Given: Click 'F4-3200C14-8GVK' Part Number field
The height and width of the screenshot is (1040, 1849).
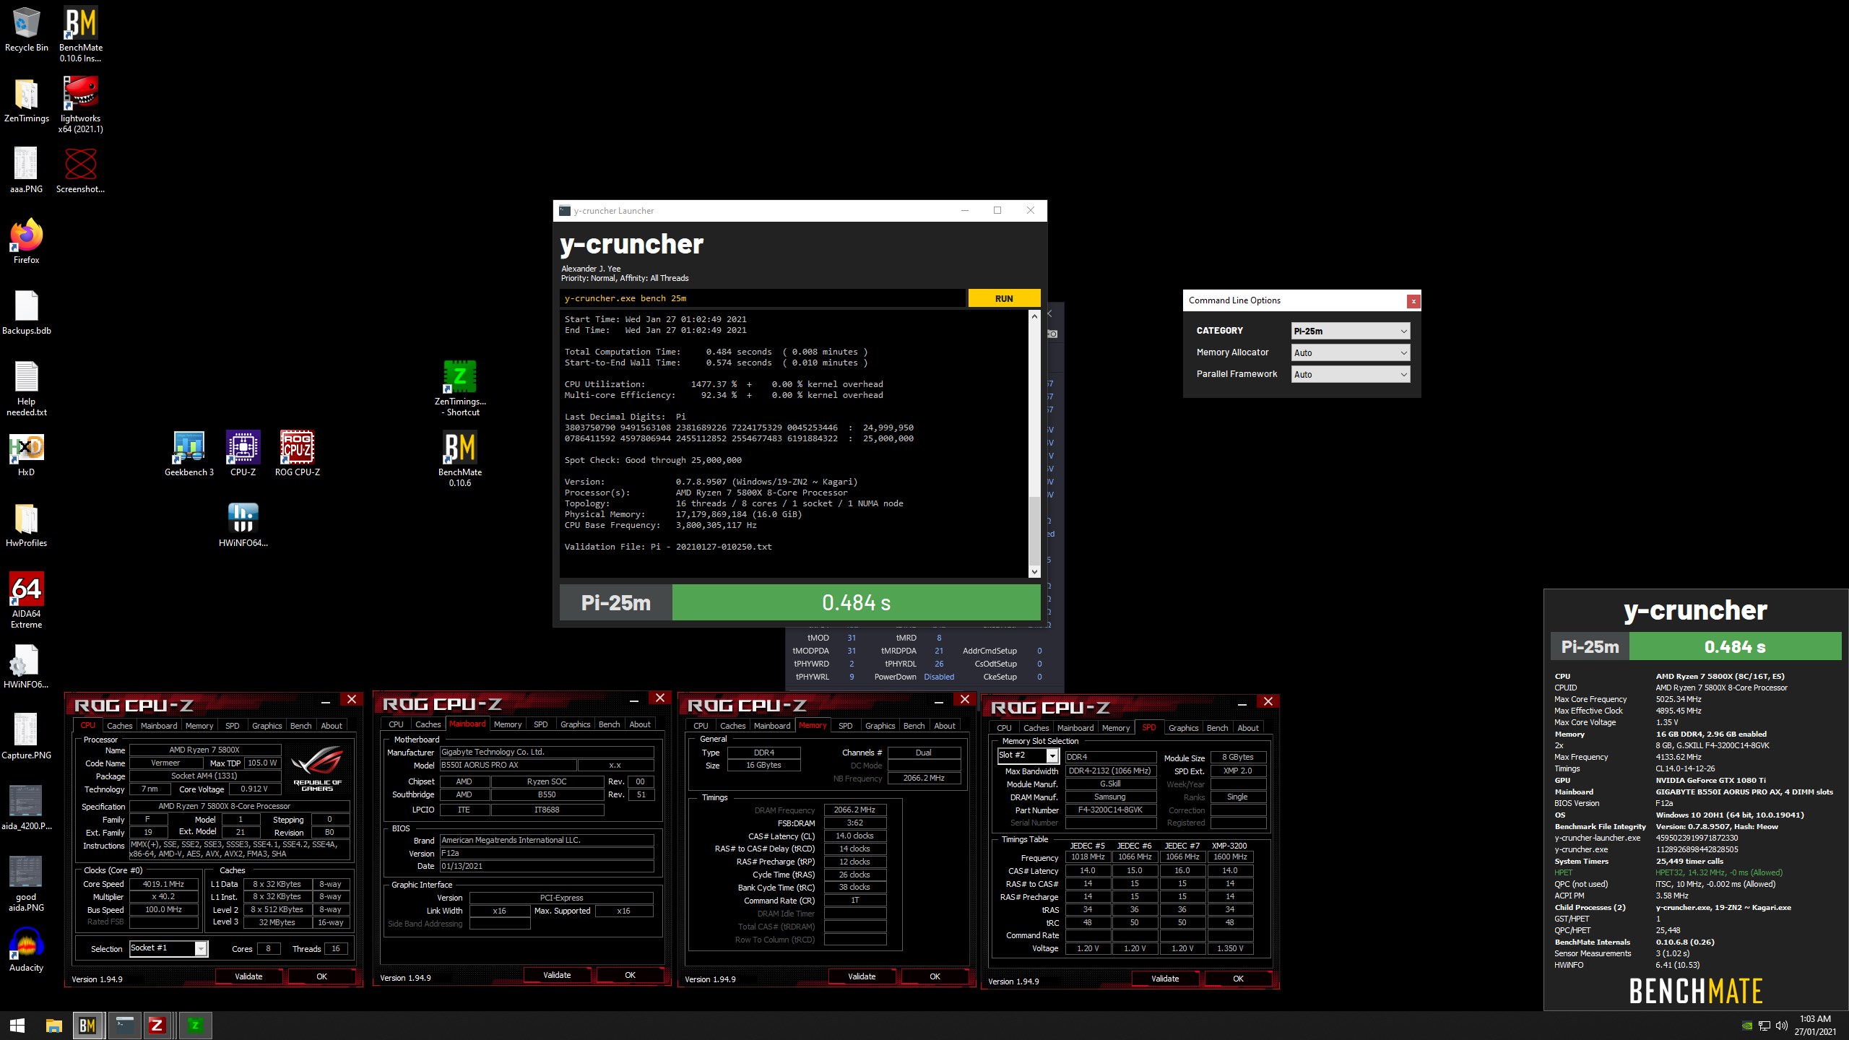Looking at the screenshot, I should coord(1110,810).
